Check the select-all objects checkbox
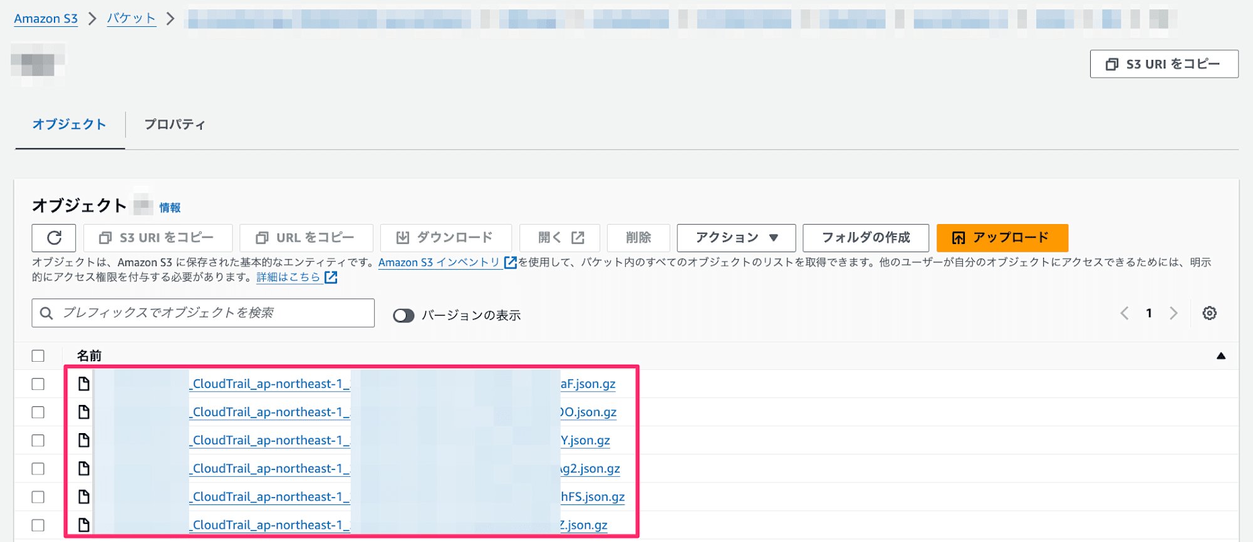Image resolution: width=1253 pixels, height=542 pixels. pos(38,356)
